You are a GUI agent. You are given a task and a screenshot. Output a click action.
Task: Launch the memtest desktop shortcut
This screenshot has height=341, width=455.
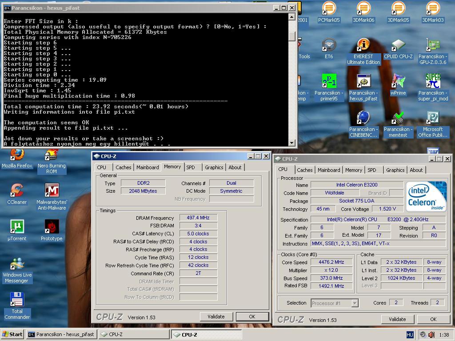[398, 124]
